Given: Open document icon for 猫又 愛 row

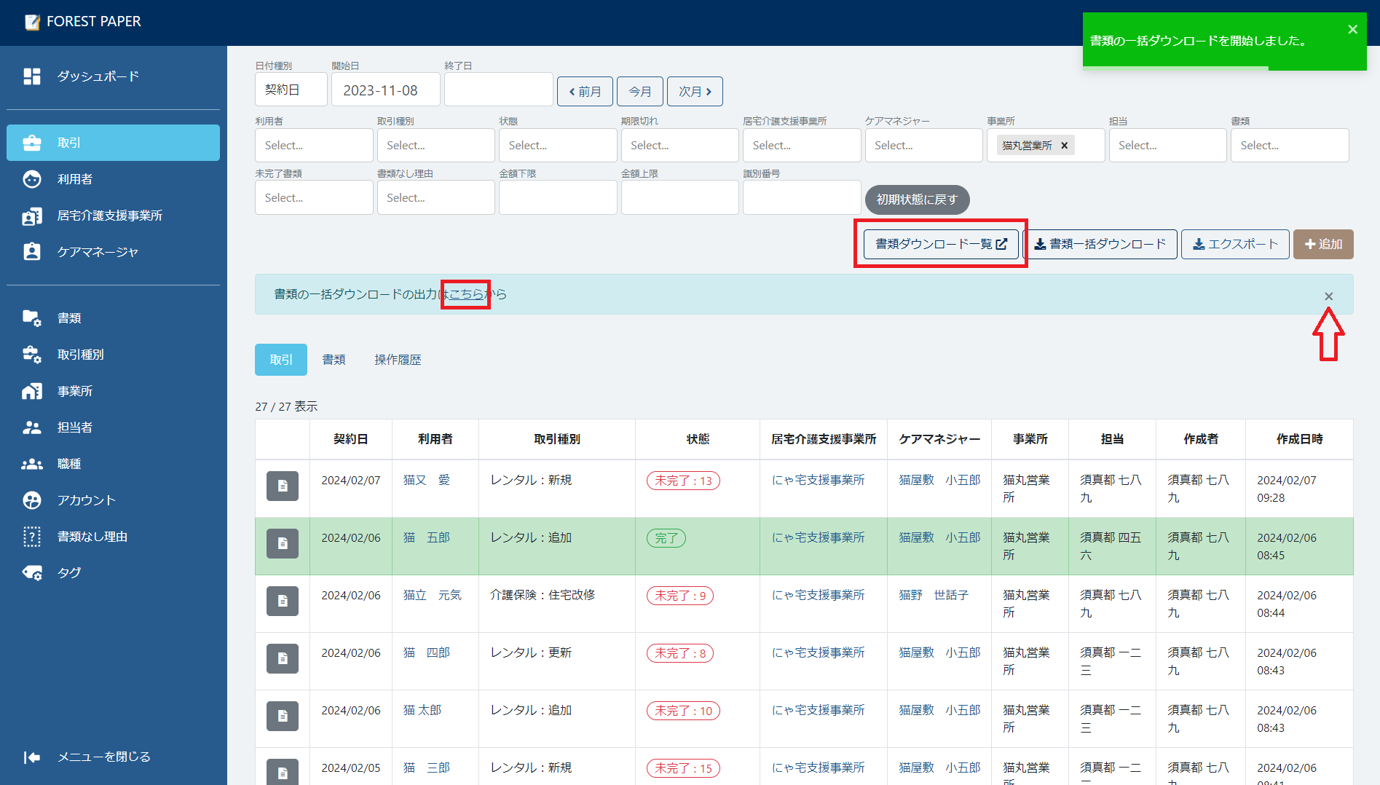Looking at the screenshot, I should 283,486.
